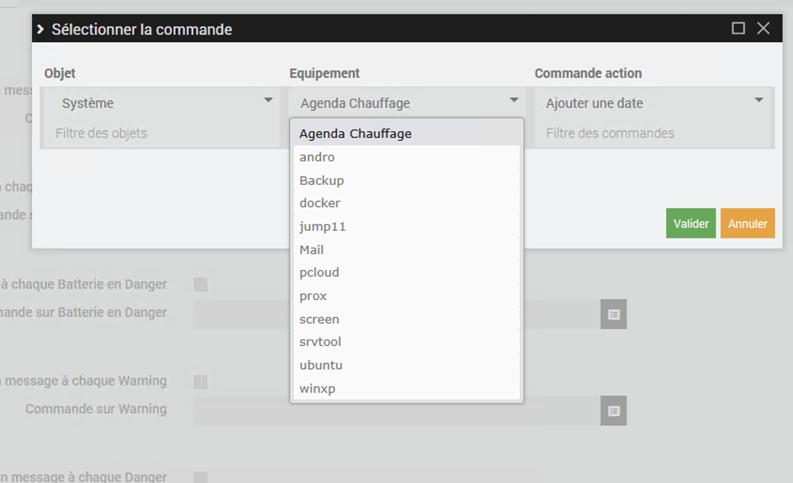Click the Commande sur Warning input field

point(396,411)
